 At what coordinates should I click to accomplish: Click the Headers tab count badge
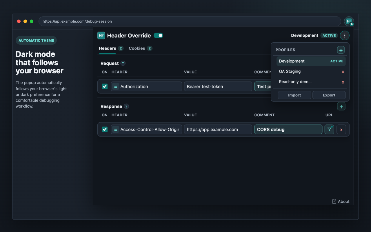click(x=121, y=48)
